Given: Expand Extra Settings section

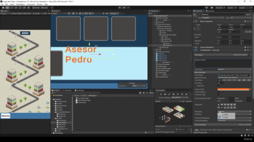Looking at the screenshot, I should click(x=223, y=125).
